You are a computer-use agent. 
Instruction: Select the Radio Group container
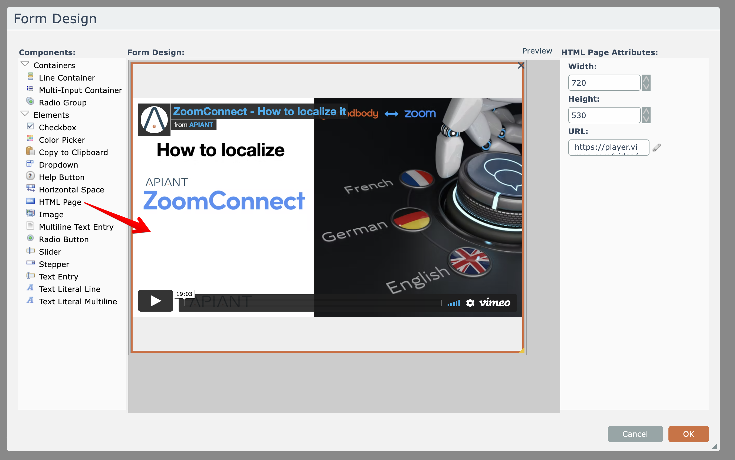click(x=63, y=102)
